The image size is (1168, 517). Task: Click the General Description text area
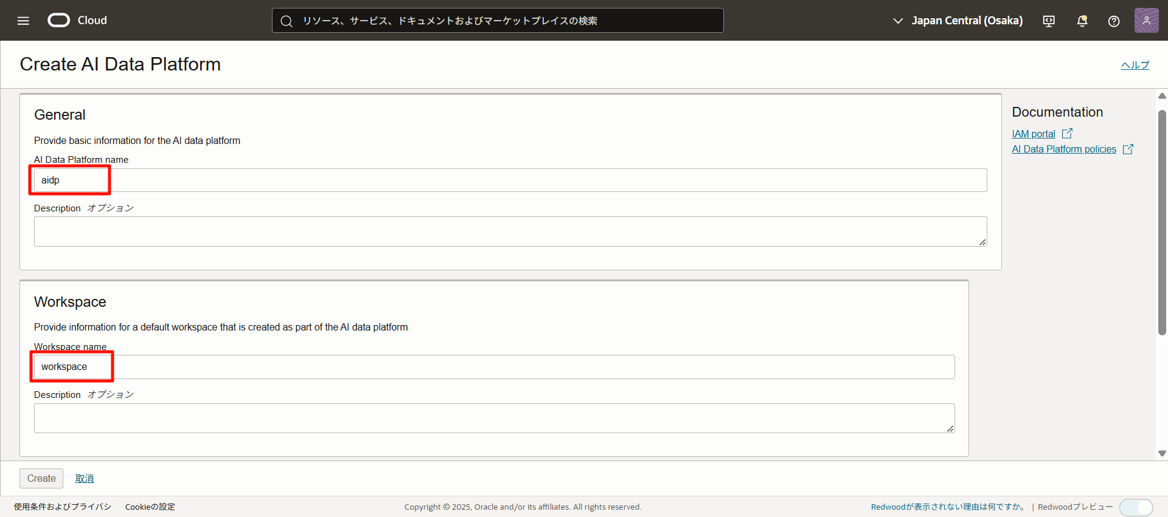(510, 231)
